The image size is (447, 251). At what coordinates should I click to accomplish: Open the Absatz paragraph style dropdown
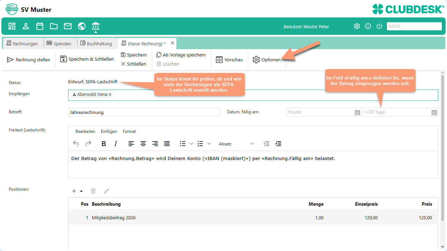tap(236, 144)
